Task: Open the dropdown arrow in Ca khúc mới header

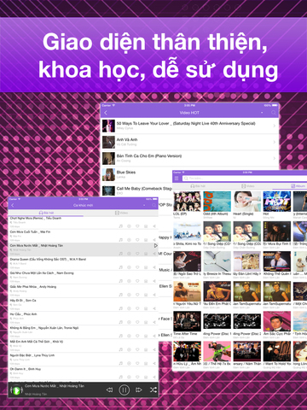Action: (x=144, y=205)
